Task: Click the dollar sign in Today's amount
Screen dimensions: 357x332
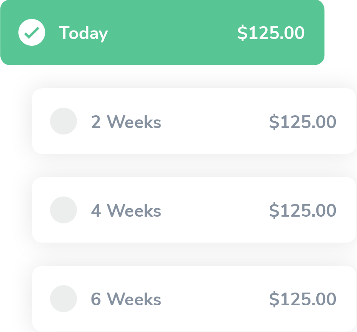Action: [242, 33]
